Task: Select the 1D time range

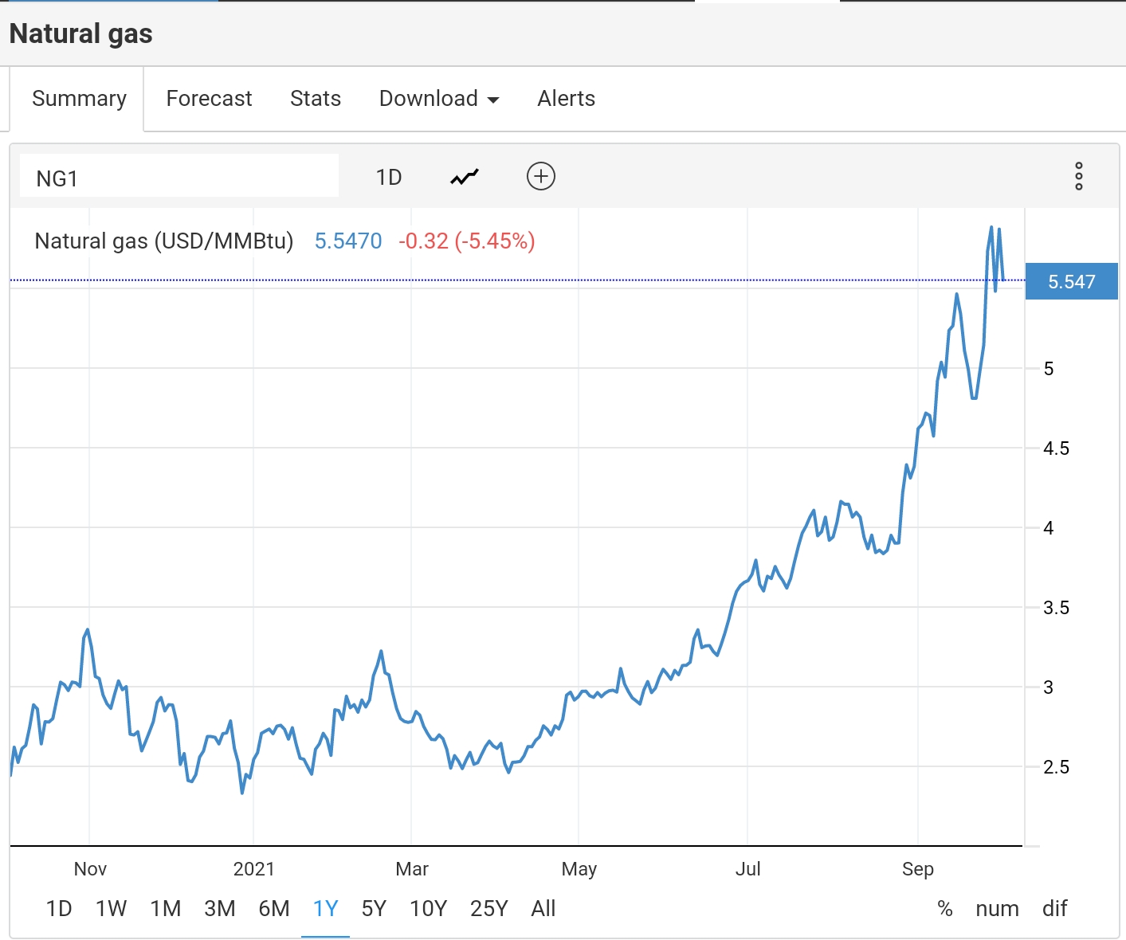Action: (59, 909)
